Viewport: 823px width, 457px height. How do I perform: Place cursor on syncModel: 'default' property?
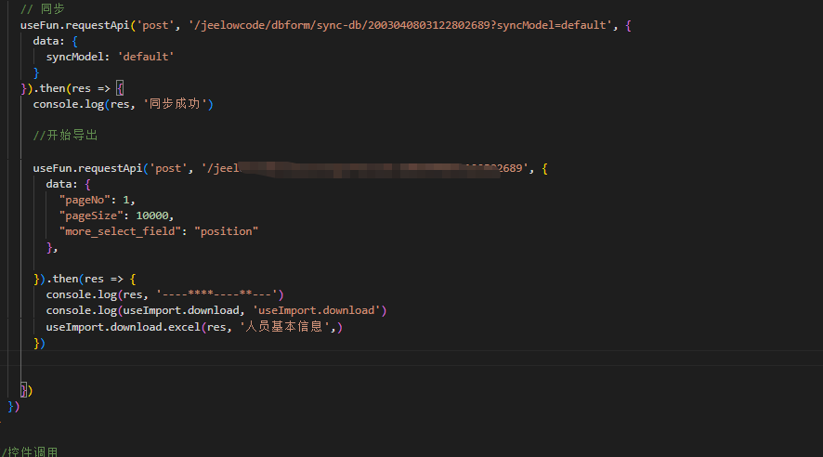110,57
